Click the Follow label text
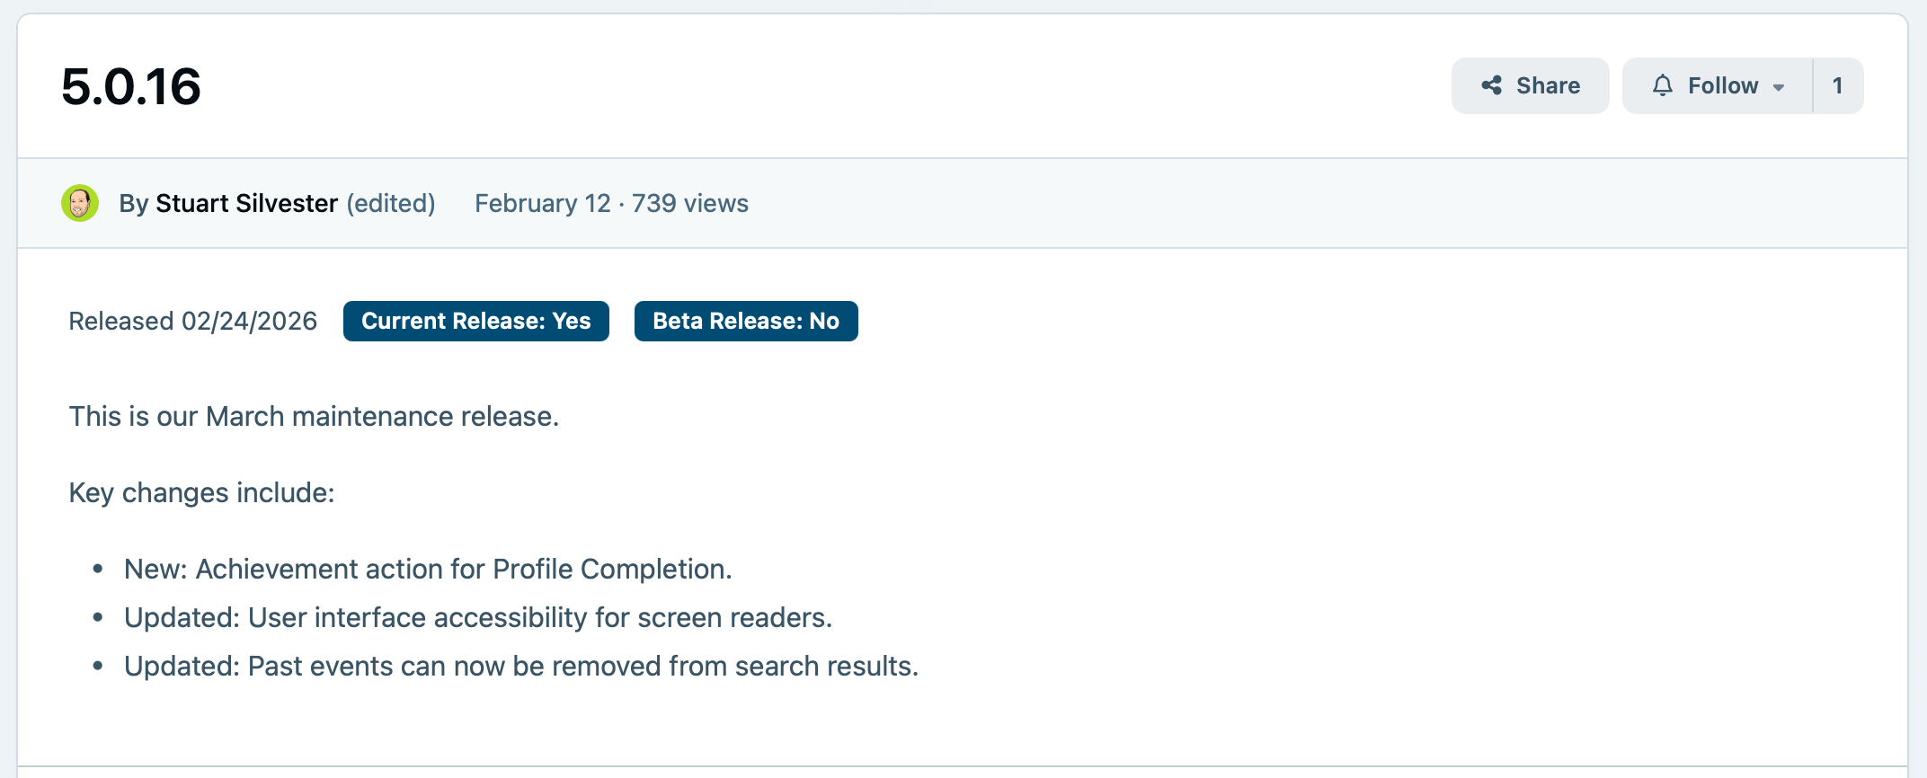The height and width of the screenshot is (778, 1927). tap(1723, 85)
